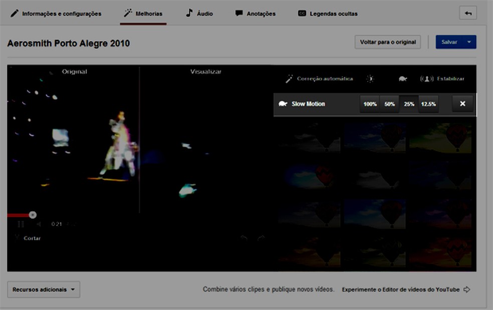
Task: Save changes with Salvar button
Action: pos(449,42)
